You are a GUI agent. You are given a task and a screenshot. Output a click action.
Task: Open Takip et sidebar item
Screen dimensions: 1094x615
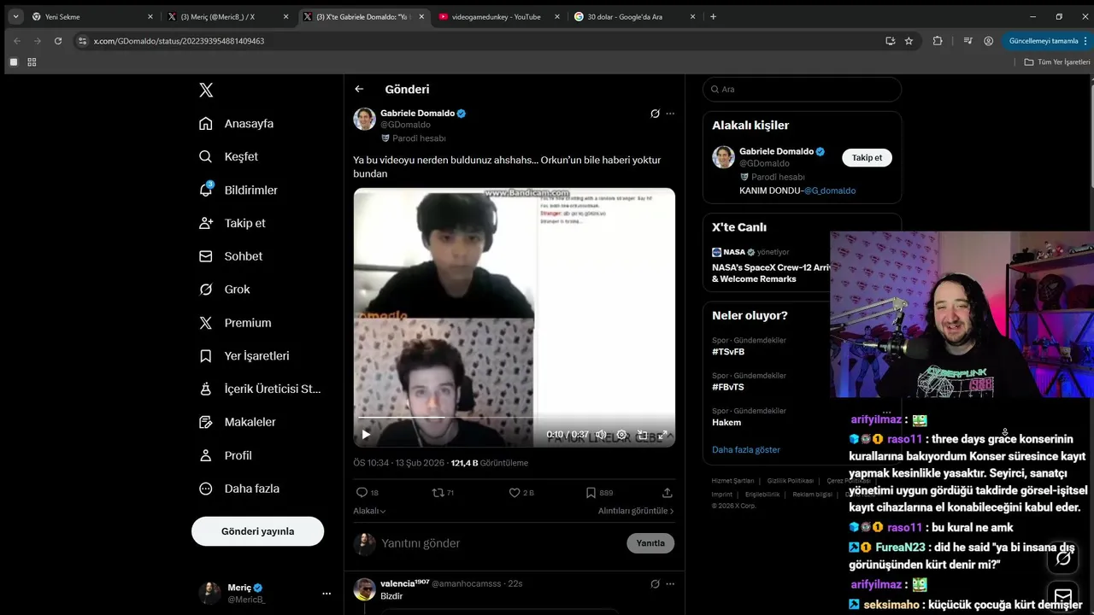(x=232, y=223)
